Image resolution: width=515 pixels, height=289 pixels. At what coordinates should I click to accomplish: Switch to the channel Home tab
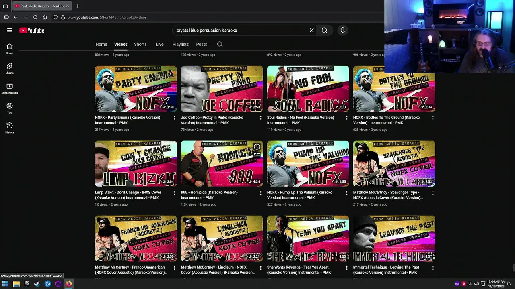(x=101, y=44)
